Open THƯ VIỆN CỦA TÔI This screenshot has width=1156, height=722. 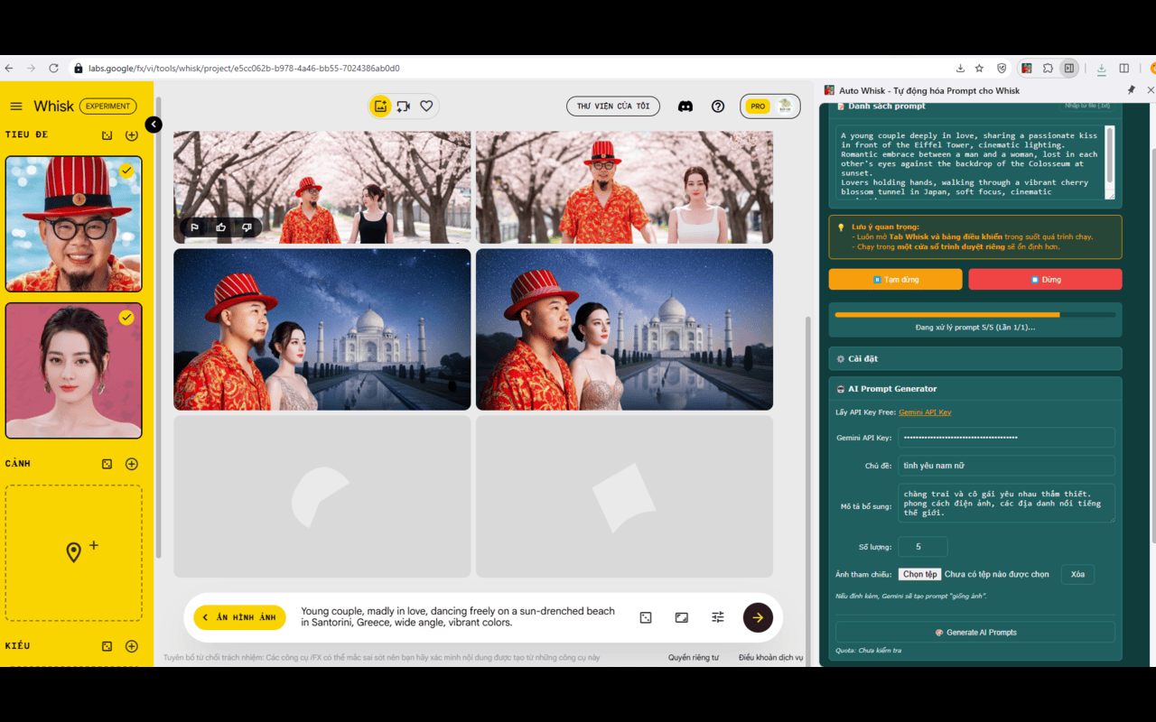click(x=612, y=106)
